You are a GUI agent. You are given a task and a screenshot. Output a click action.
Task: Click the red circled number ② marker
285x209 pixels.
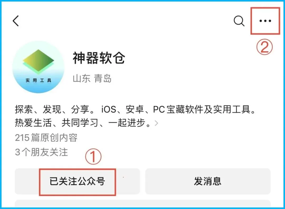click(264, 47)
